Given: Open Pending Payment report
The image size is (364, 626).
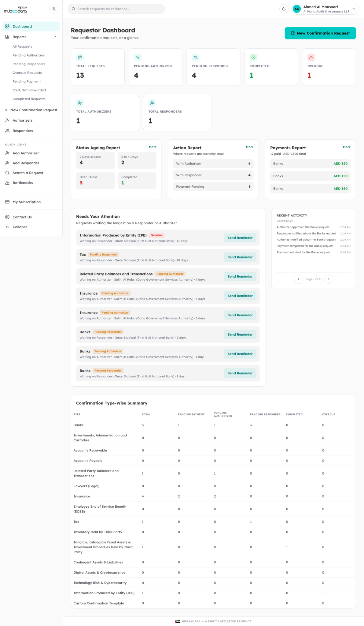Looking at the screenshot, I should coord(27,81).
